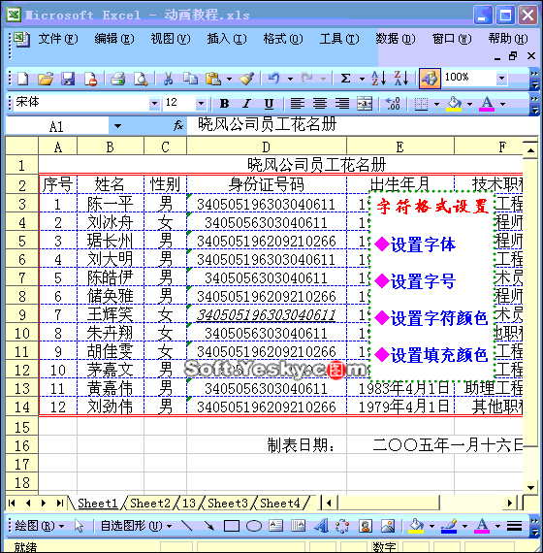543x553 pixels.
Task: Switch to the Sheet3 tab
Action: coord(228,503)
